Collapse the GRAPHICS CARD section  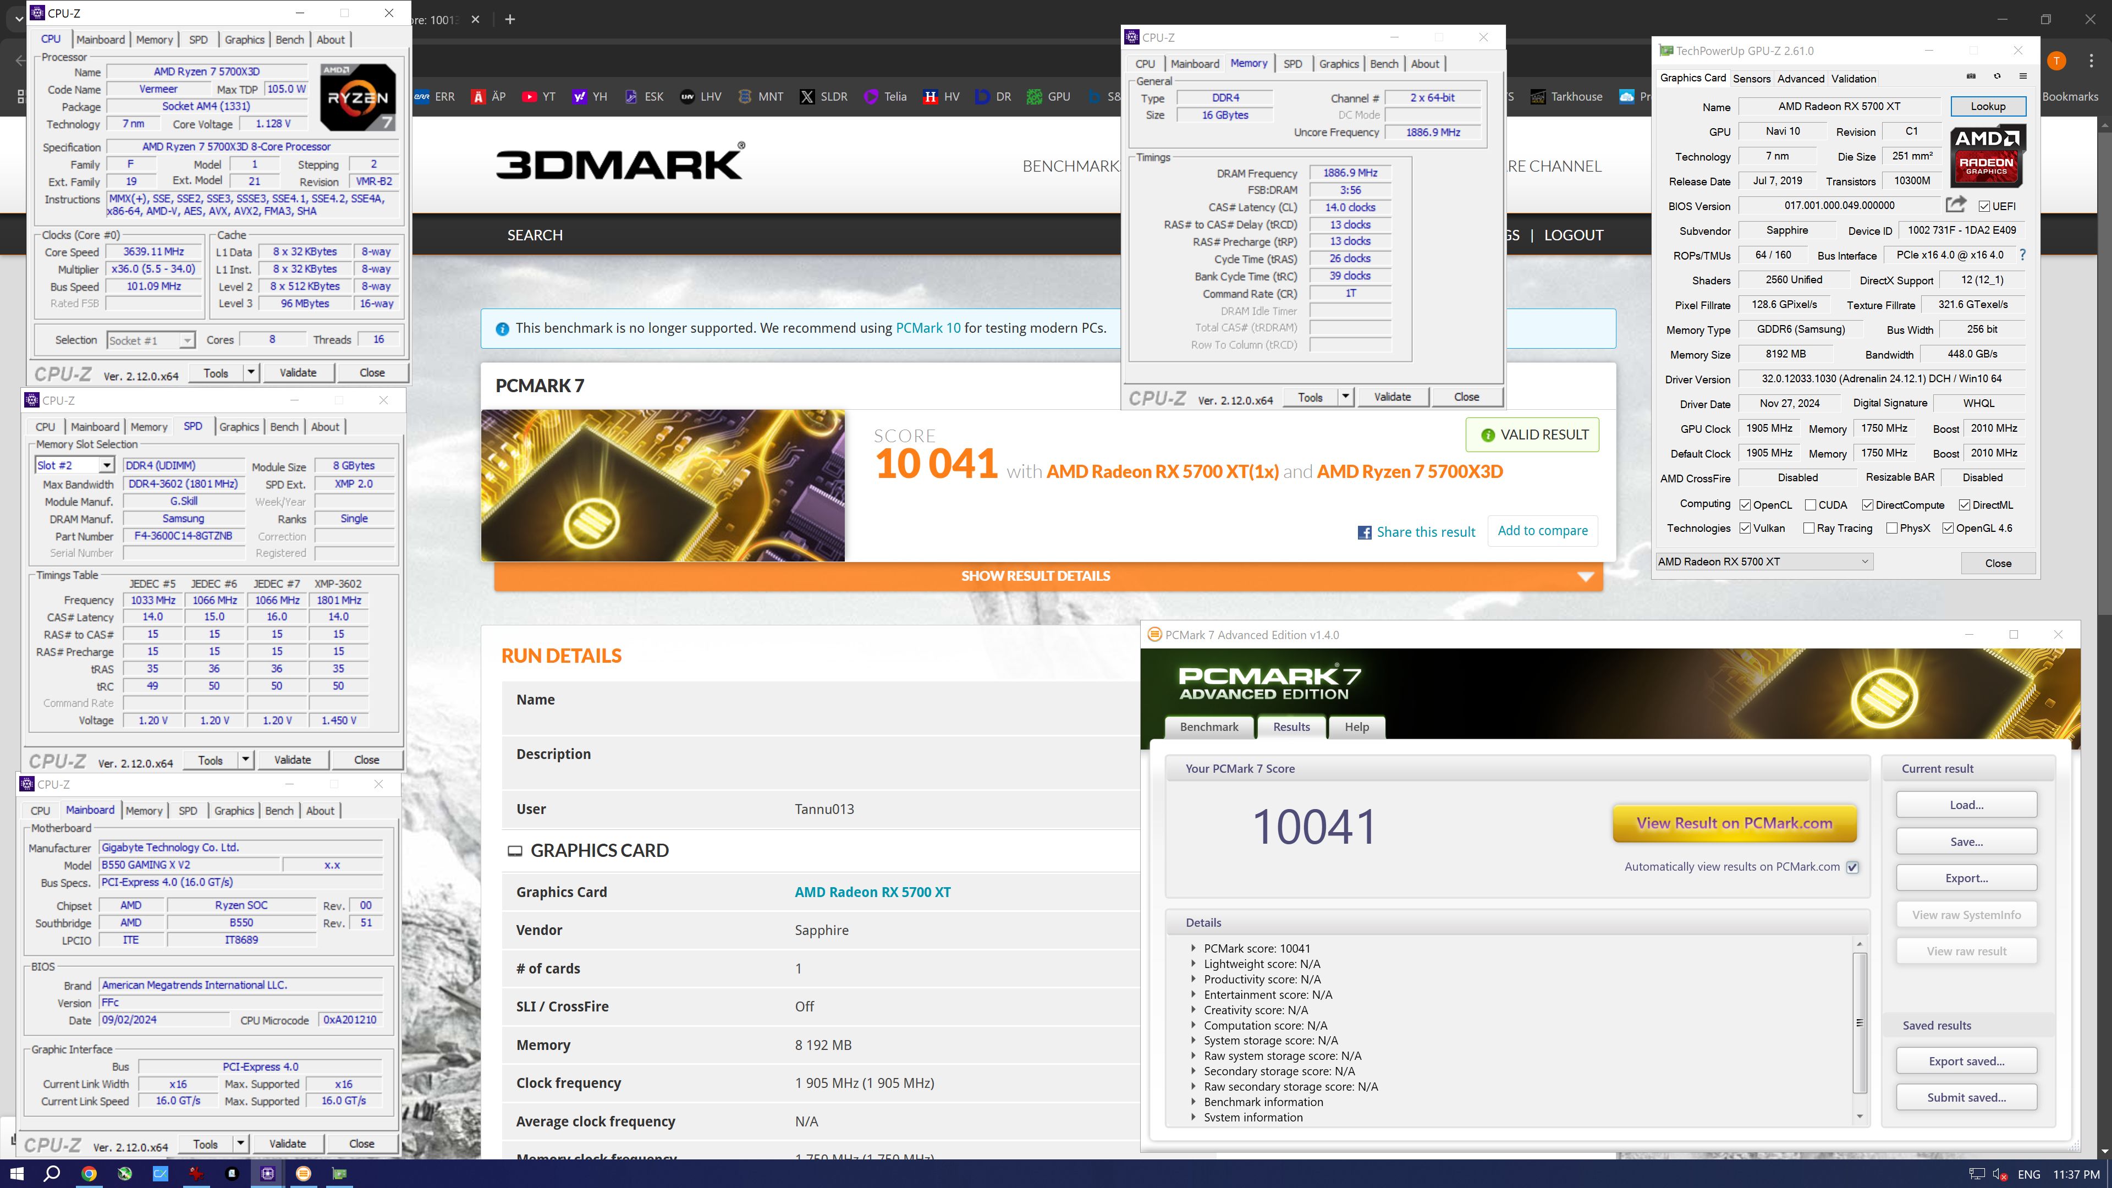(514, 851)
